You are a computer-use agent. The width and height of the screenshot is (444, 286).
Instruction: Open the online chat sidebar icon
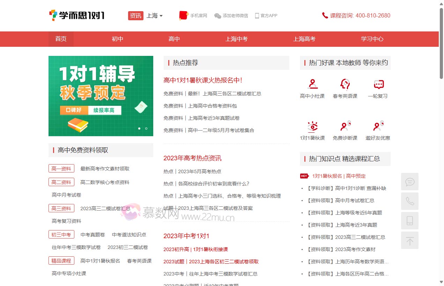tap(410, 182)
